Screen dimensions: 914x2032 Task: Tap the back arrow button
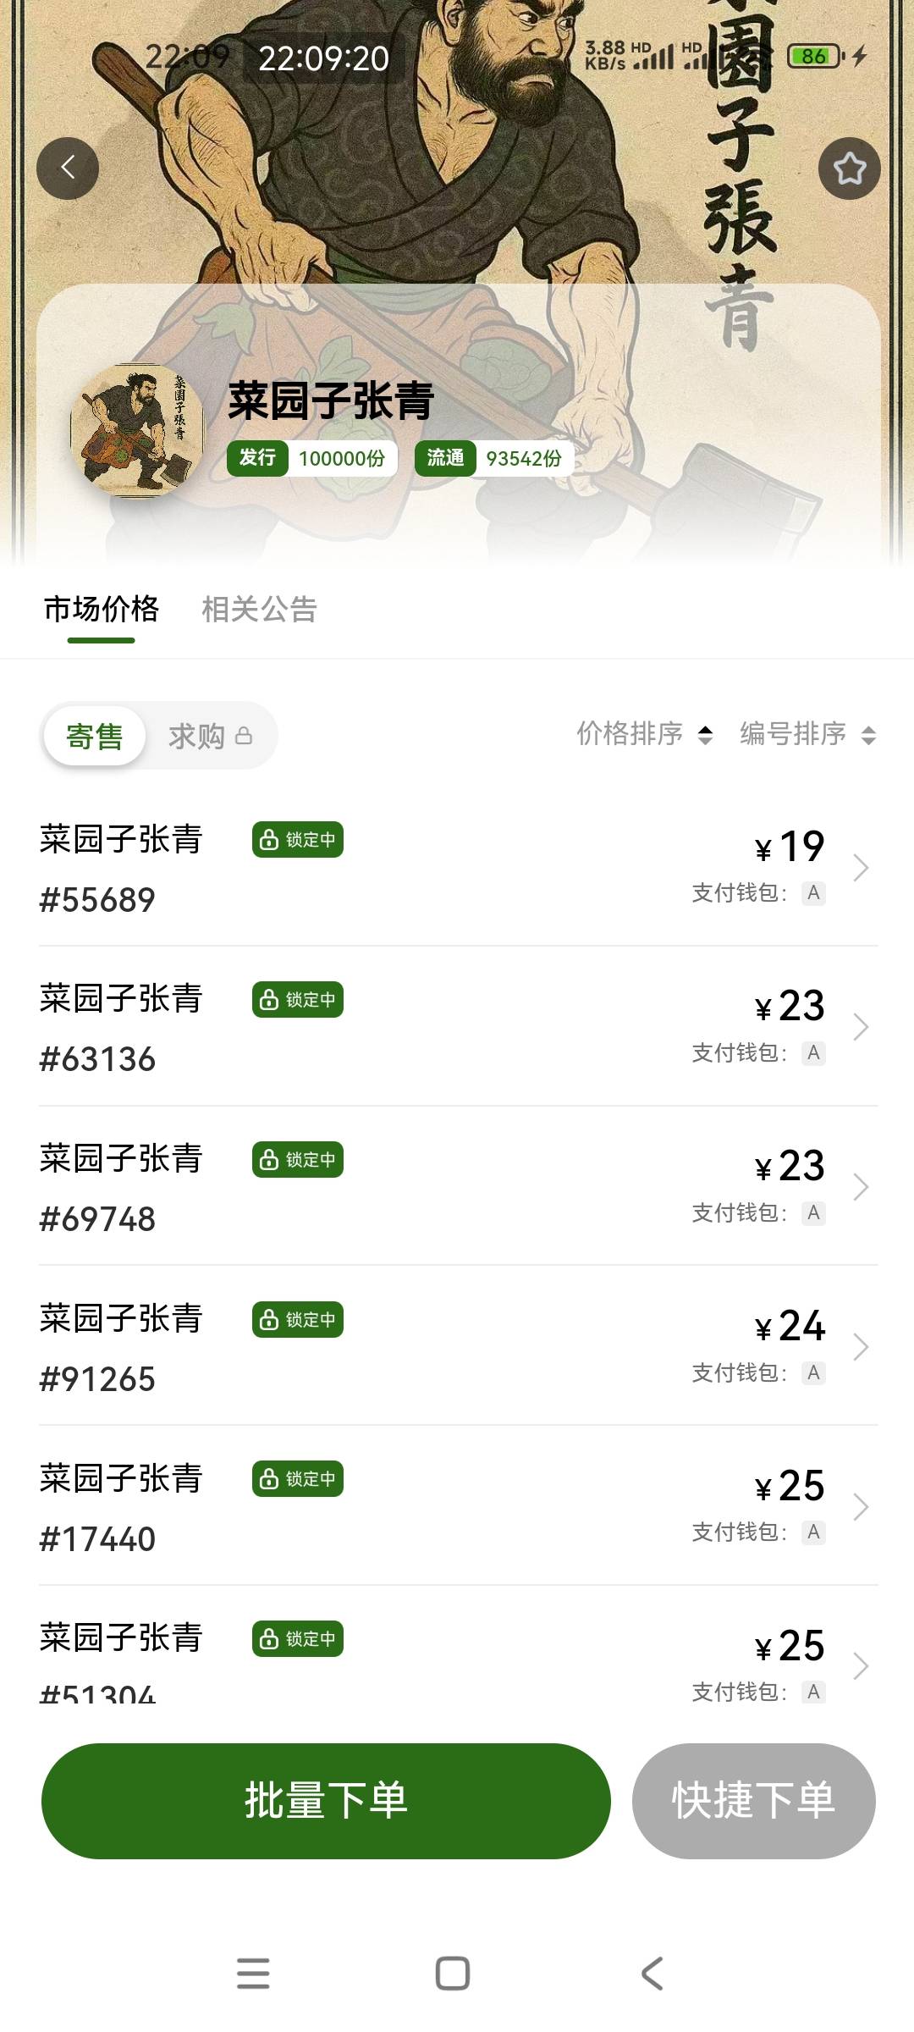(x=68, y=168)
